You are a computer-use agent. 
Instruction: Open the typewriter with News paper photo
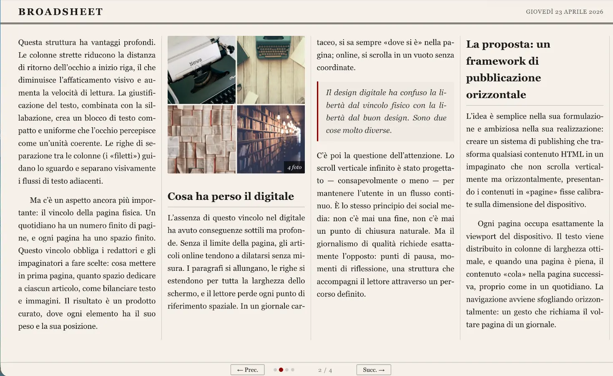click(201, 70)
